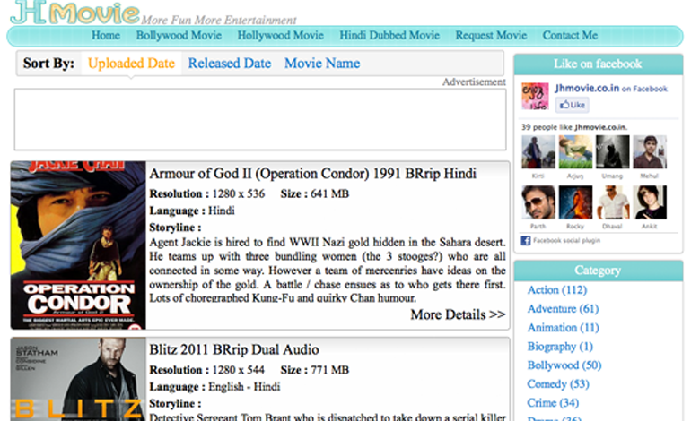Viewport: 691px width, 421px height.
Task: Select Hindi Dubbed Movie menu
Action: click(x=389, y=35)
